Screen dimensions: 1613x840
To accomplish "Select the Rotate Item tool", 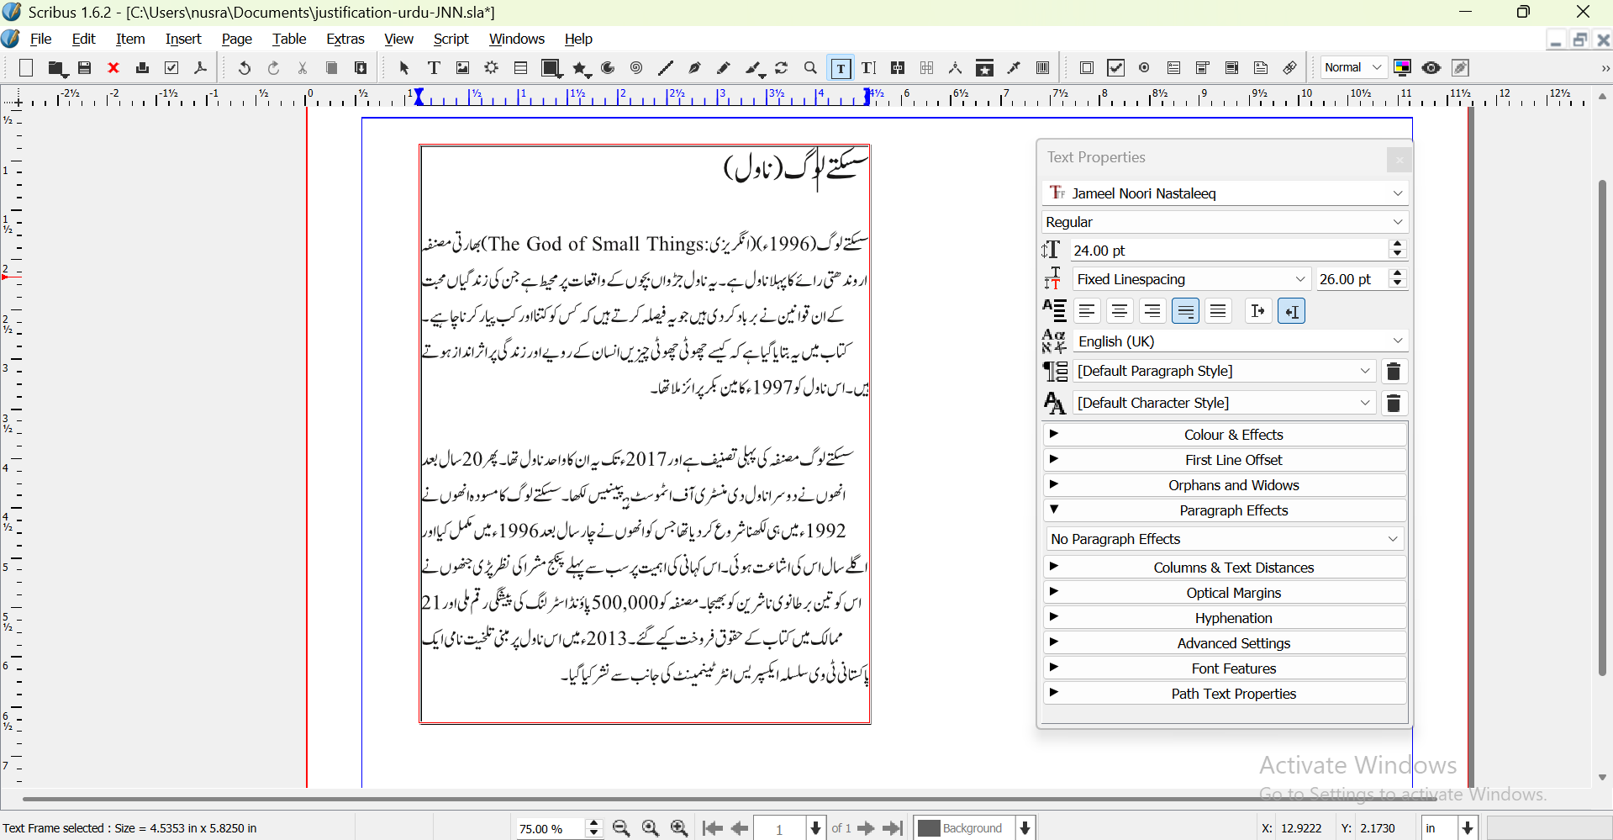I will click(782, 68).
